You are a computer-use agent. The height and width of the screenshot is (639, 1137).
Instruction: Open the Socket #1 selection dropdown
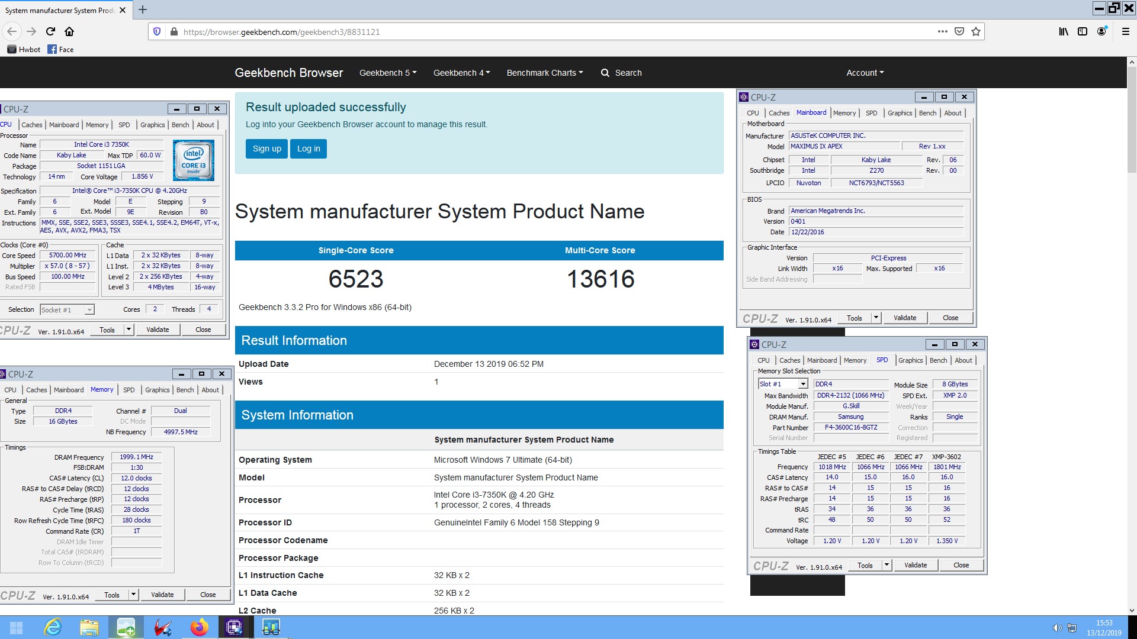click(x=67, y=309)
